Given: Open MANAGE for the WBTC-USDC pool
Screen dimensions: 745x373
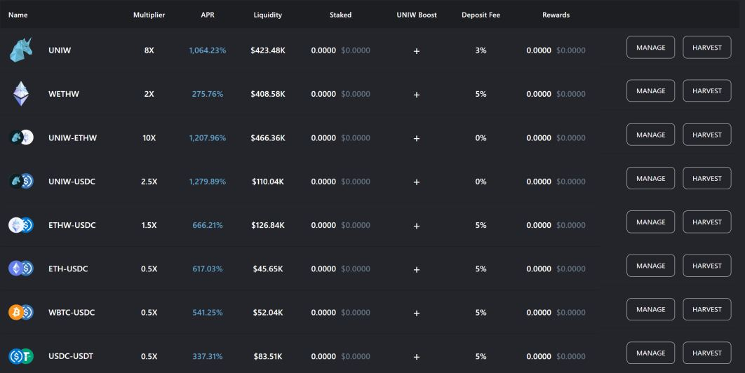Looking at the screenshot, I should (x=650, y=309).
